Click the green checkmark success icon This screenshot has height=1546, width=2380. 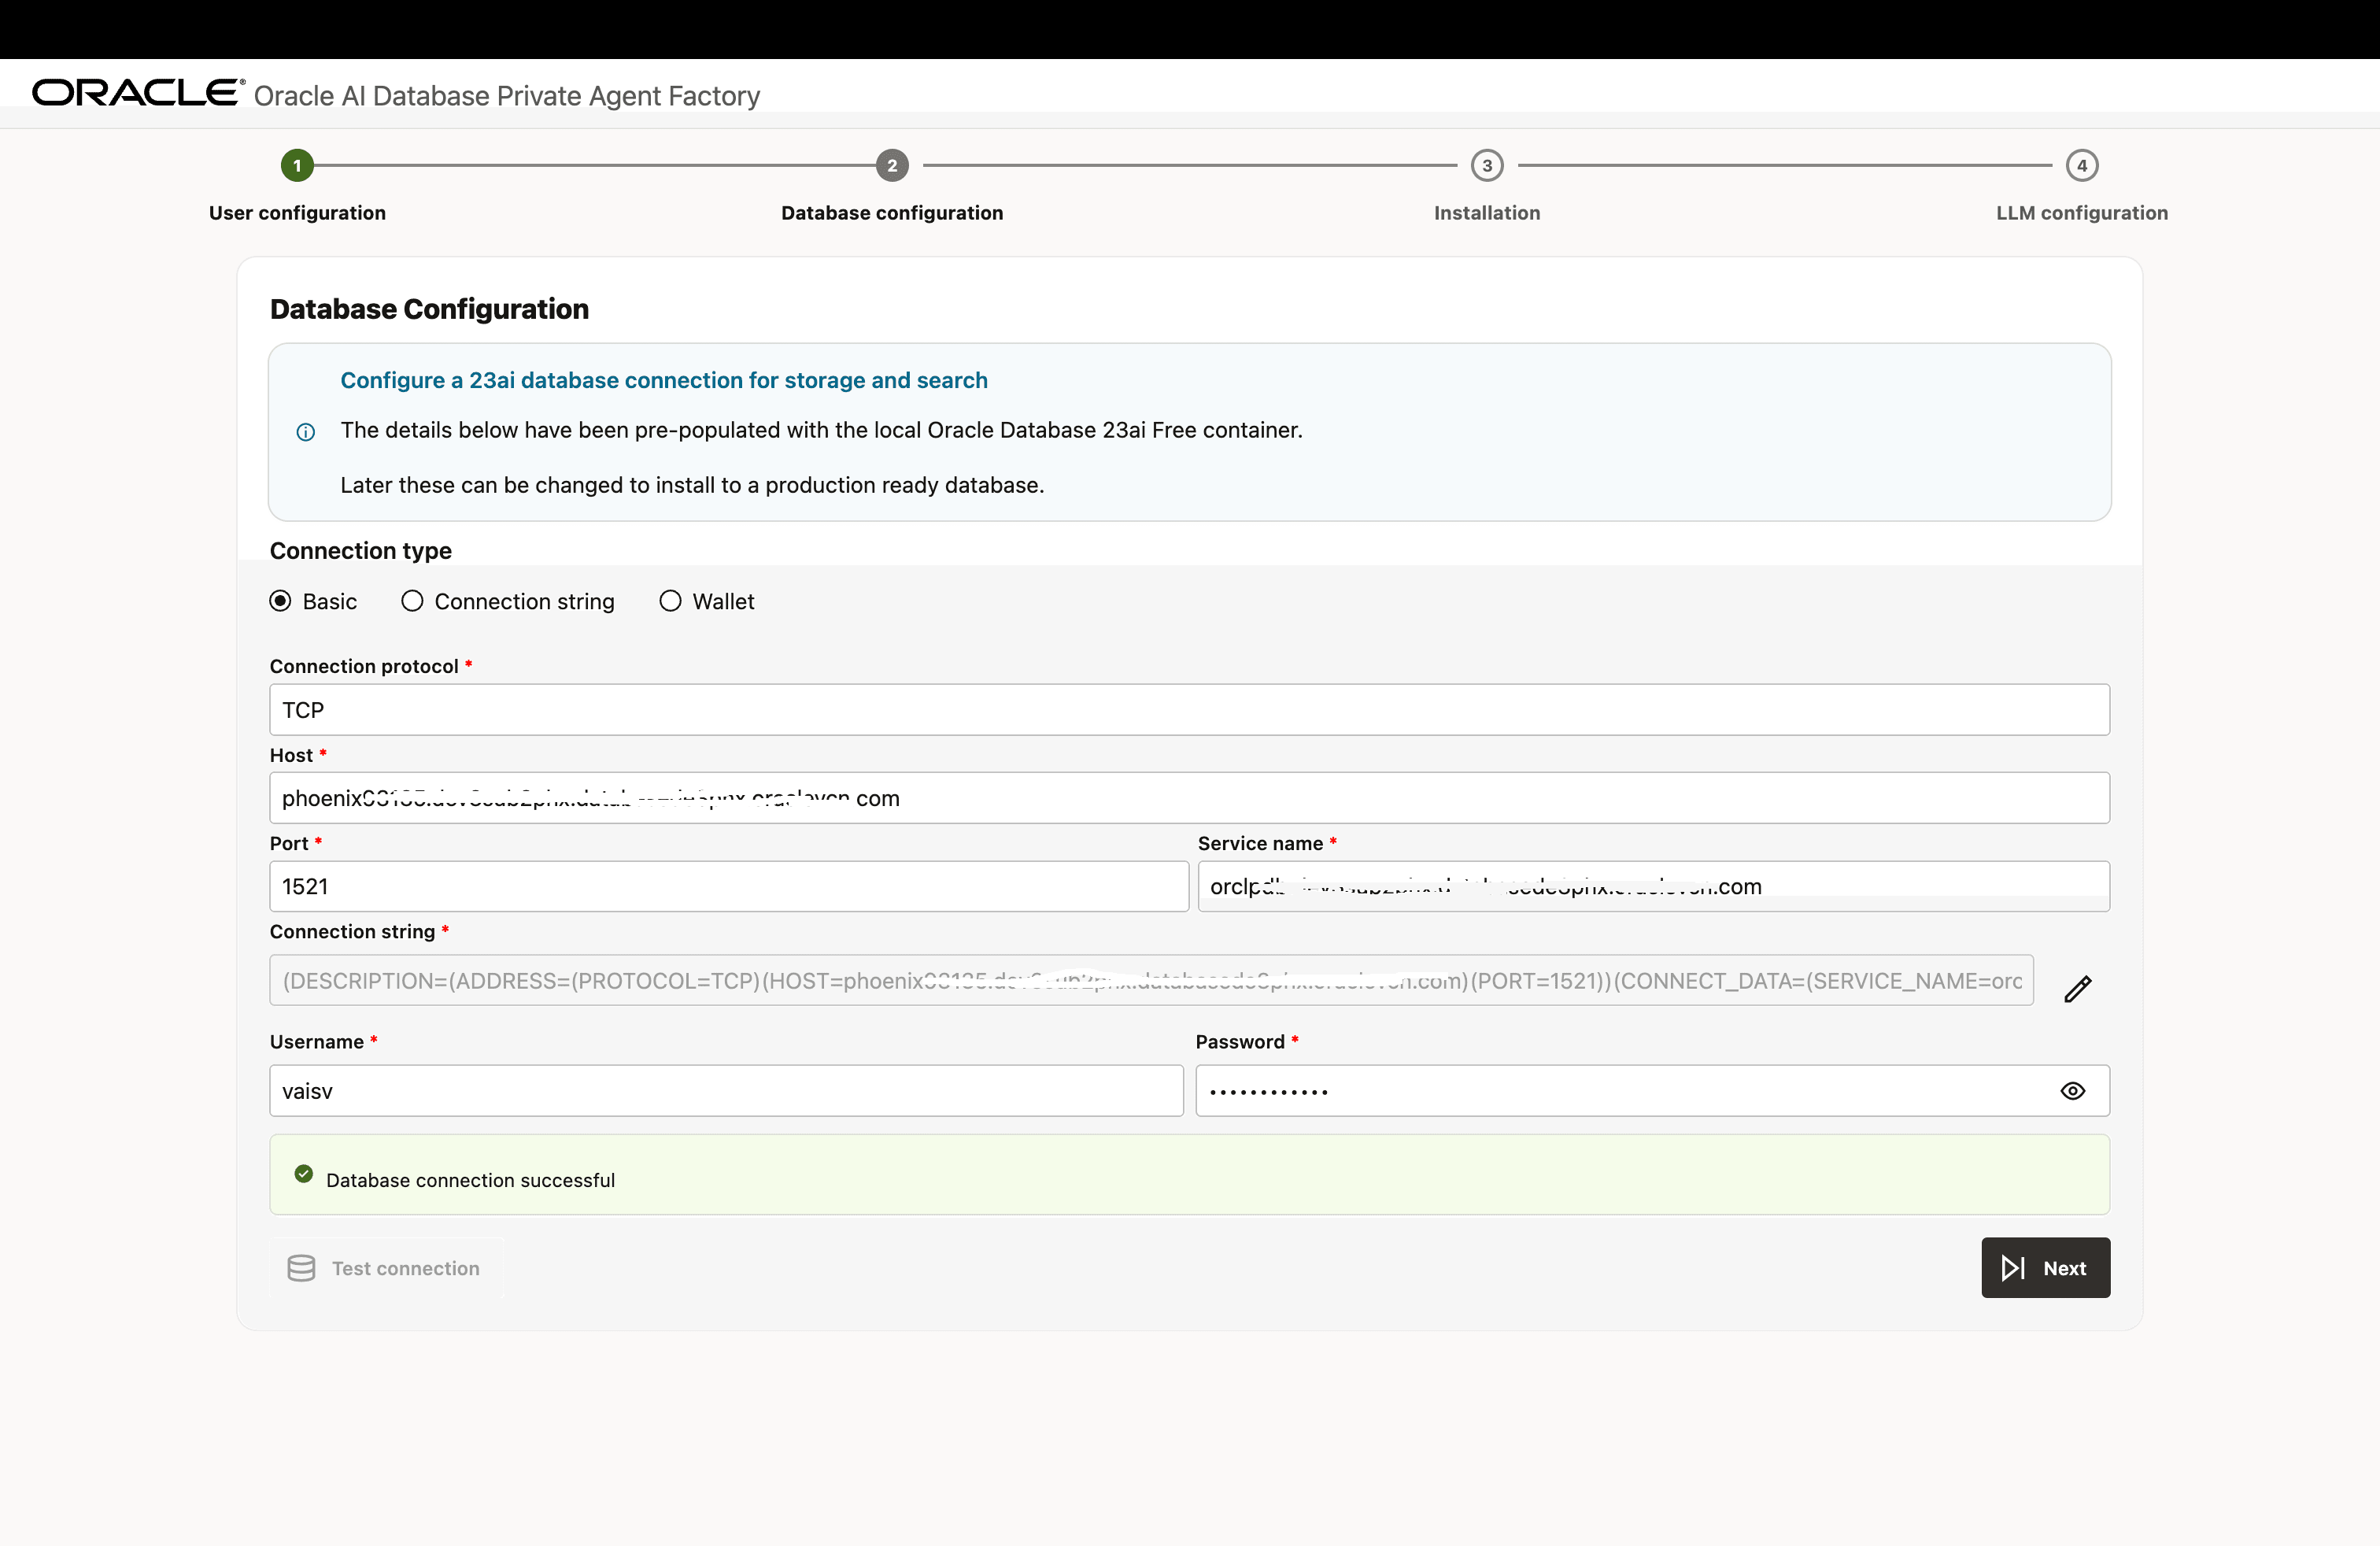tap(304, 1174)
